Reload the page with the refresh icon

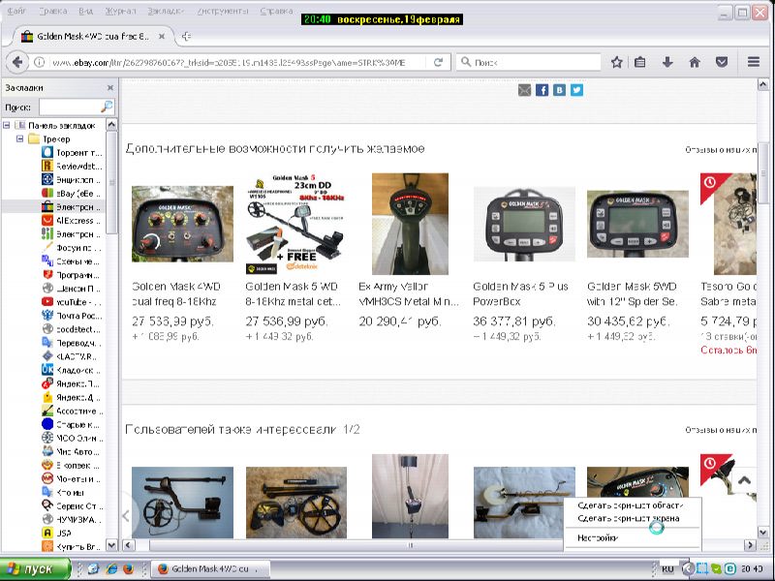tap(439, 62)
